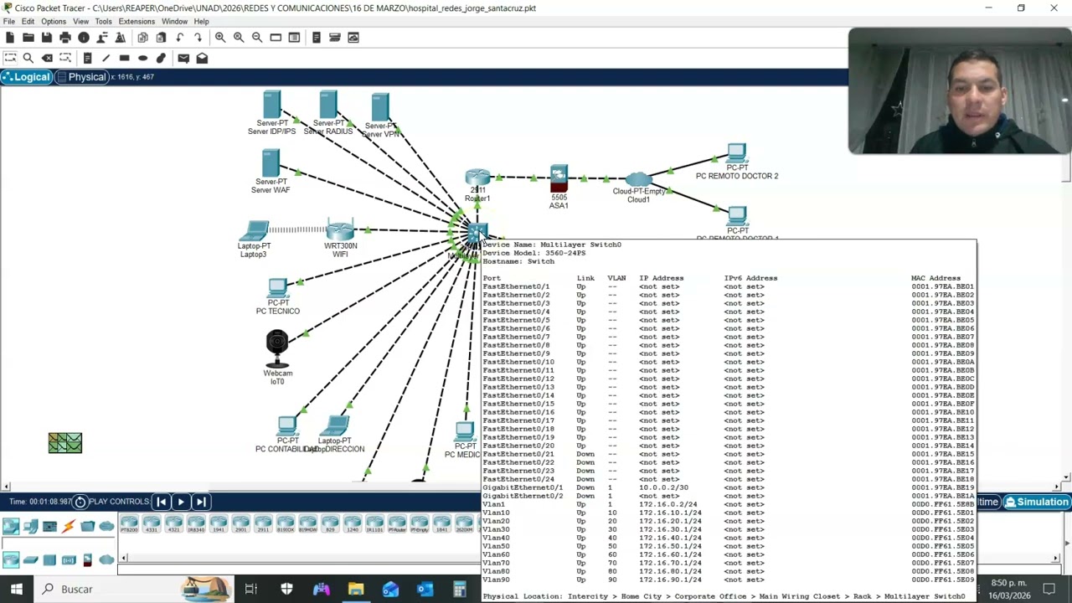
Task: Open the Calculator from the taskbar
Action: click(x=460, y=589)
